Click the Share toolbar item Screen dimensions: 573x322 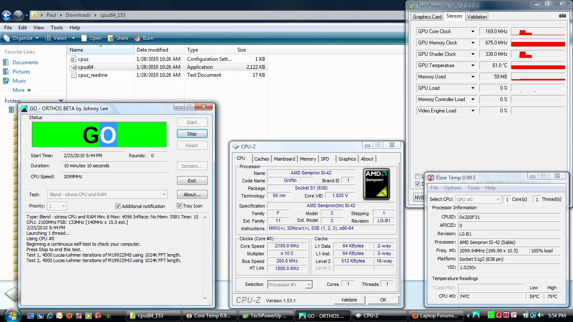click(x=118, y=38)
